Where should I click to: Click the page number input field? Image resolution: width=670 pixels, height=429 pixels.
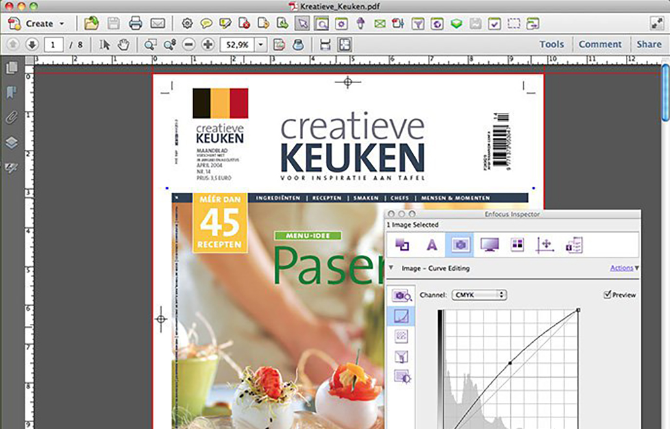tap(53, 45)
